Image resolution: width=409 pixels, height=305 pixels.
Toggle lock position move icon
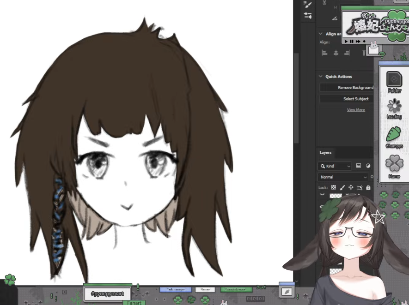(x=351, y=187)
